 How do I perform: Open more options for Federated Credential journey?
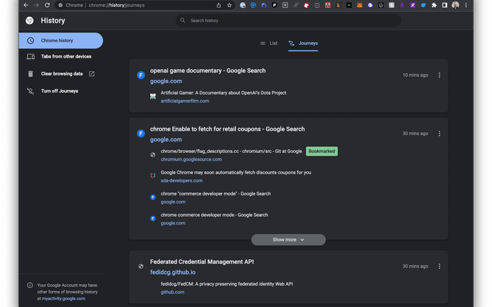pos(439,266)
